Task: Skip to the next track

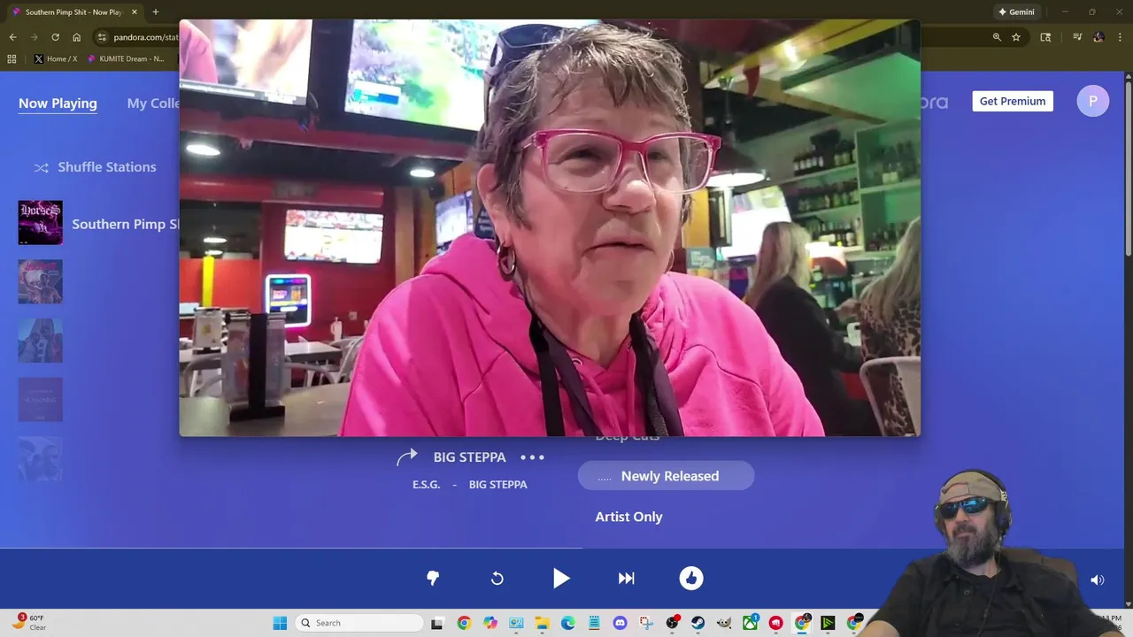Action: coord(626,578)
